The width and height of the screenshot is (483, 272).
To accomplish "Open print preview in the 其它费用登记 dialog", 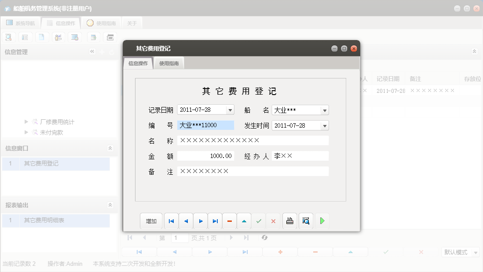I will click(x=306, y=221).
